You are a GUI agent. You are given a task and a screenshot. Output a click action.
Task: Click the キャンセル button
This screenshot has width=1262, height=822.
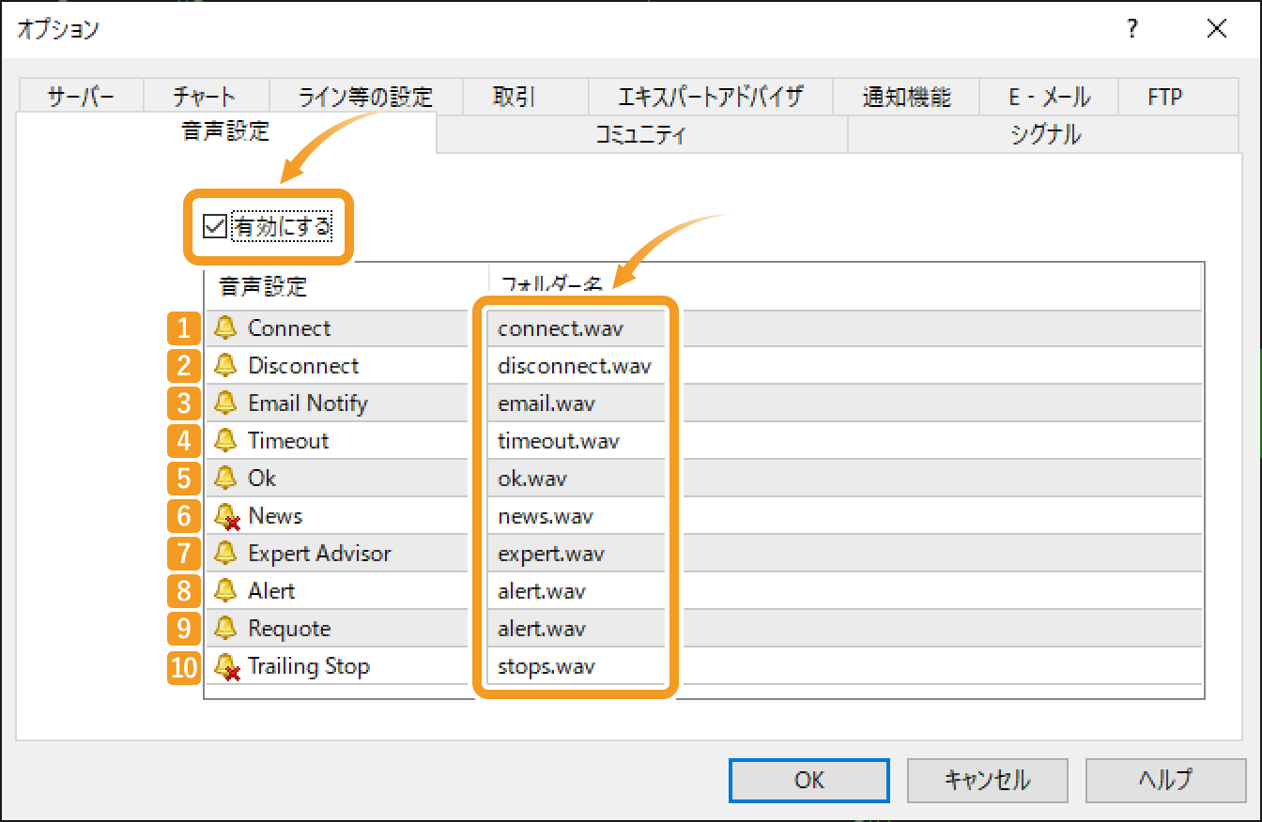coord(987,780)
